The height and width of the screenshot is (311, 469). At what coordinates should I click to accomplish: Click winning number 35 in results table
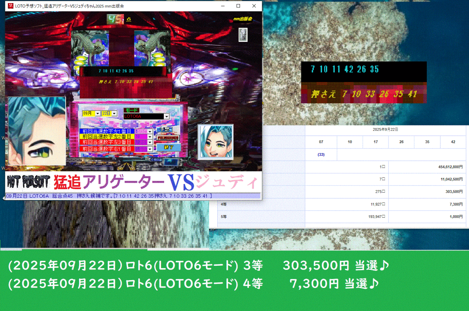click(x=427, y=142)
